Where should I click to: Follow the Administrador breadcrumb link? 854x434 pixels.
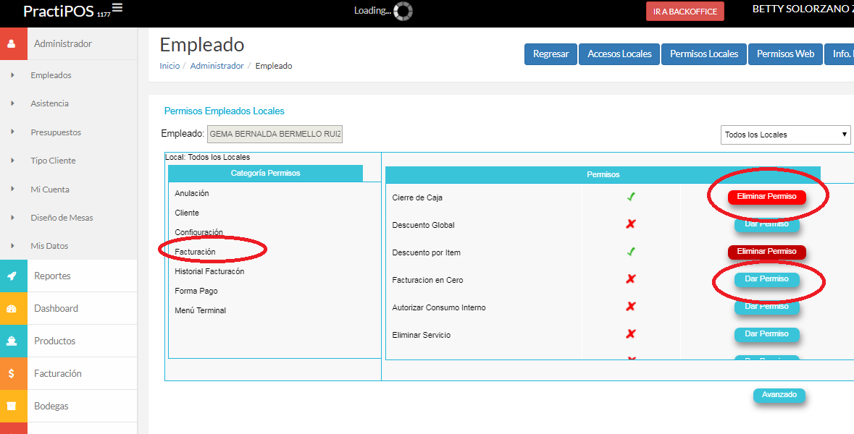coord(217,66)
